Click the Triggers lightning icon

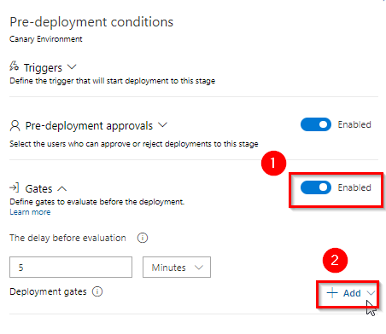click(x=14, y=66)
